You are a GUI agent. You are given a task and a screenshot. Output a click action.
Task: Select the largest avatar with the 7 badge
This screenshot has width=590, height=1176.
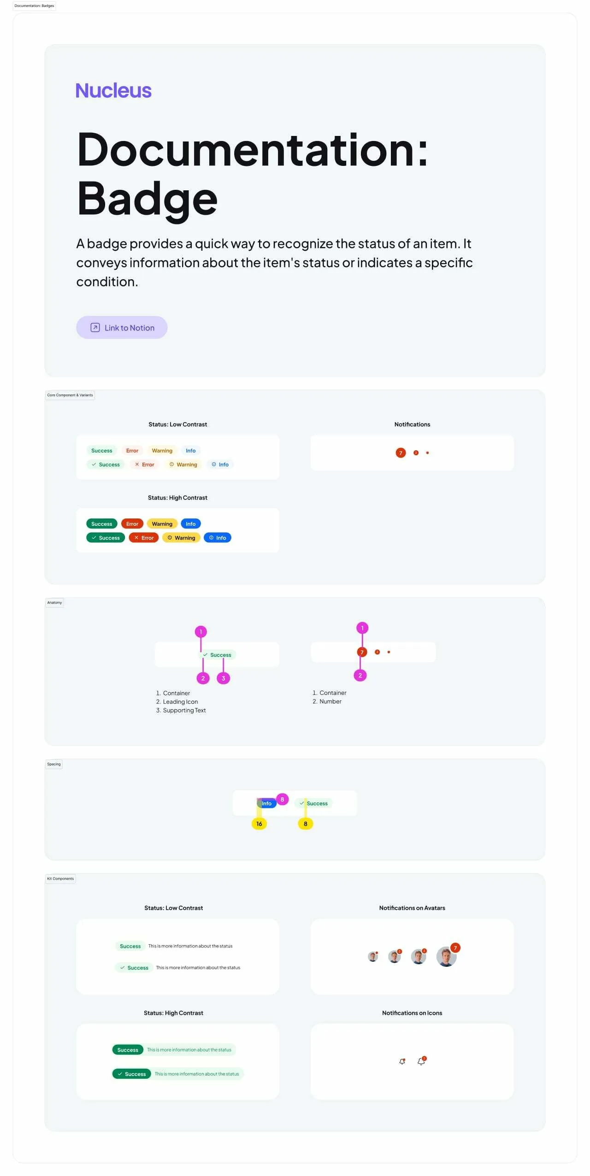point(447,956)
